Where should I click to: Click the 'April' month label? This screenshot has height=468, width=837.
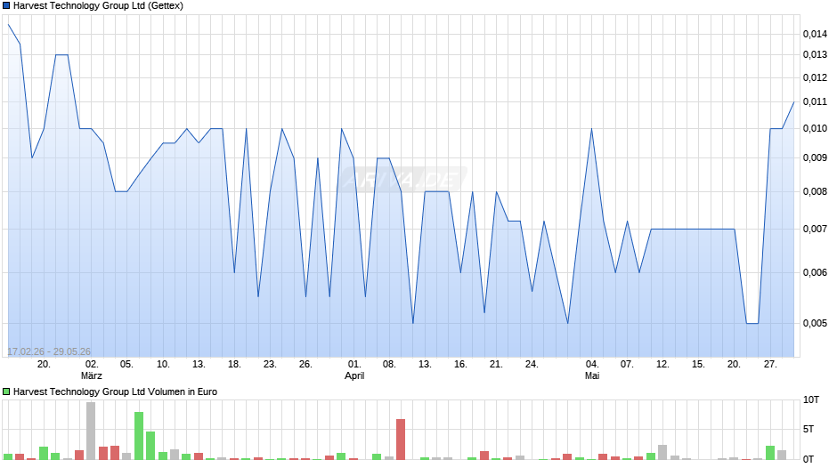coord(354,375)
